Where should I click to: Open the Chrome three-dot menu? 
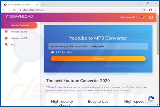[x=156, y=10]
